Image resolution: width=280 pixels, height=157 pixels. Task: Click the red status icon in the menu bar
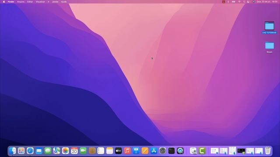tap(224, 2)
